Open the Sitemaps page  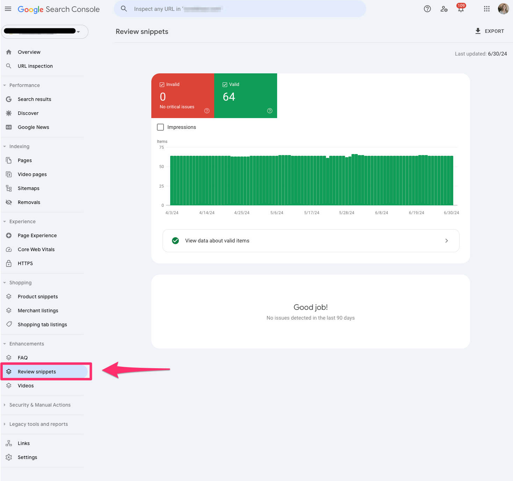tap(28, 188)
